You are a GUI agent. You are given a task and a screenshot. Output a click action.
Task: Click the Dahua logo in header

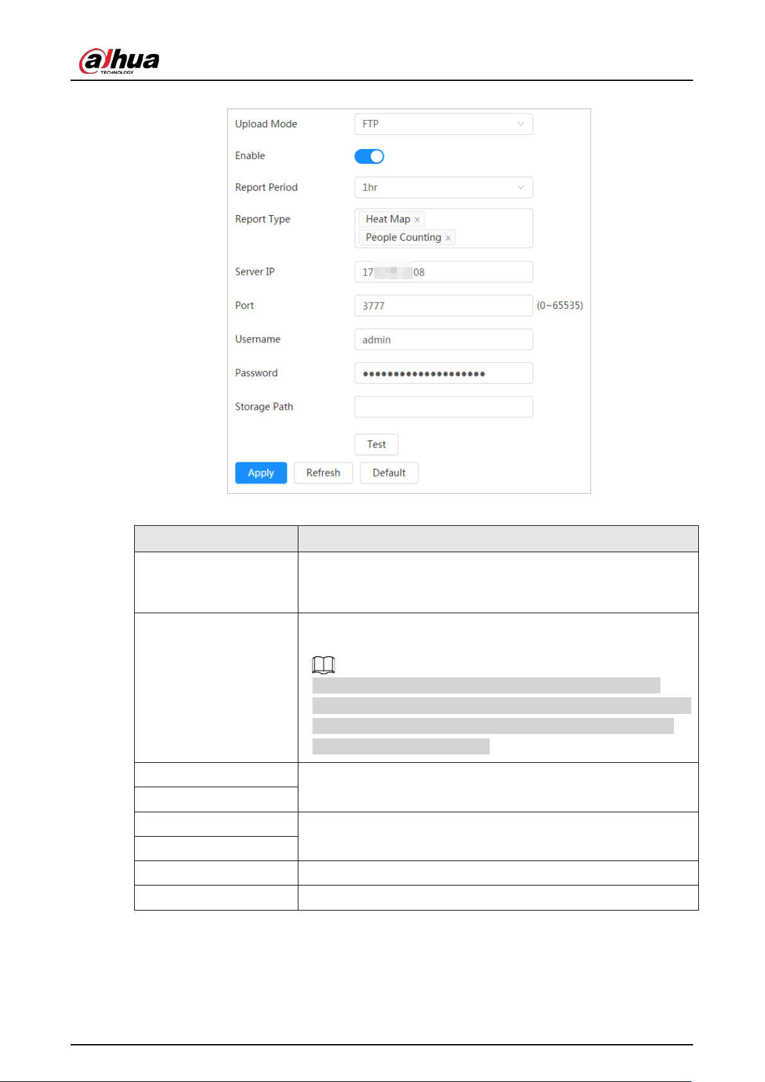(119, 61)
